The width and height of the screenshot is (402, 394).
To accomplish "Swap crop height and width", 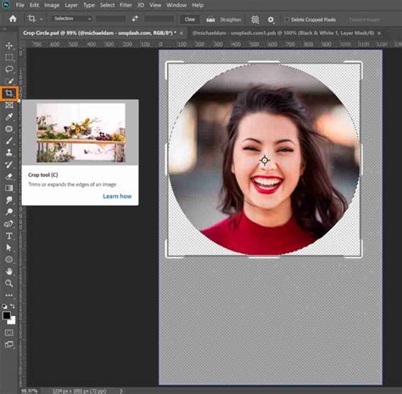I will tap(135, 19).
